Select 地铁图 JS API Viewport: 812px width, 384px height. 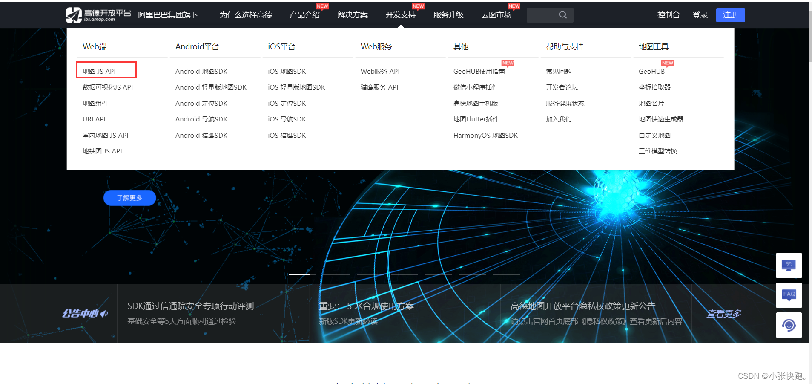point(102,151)
